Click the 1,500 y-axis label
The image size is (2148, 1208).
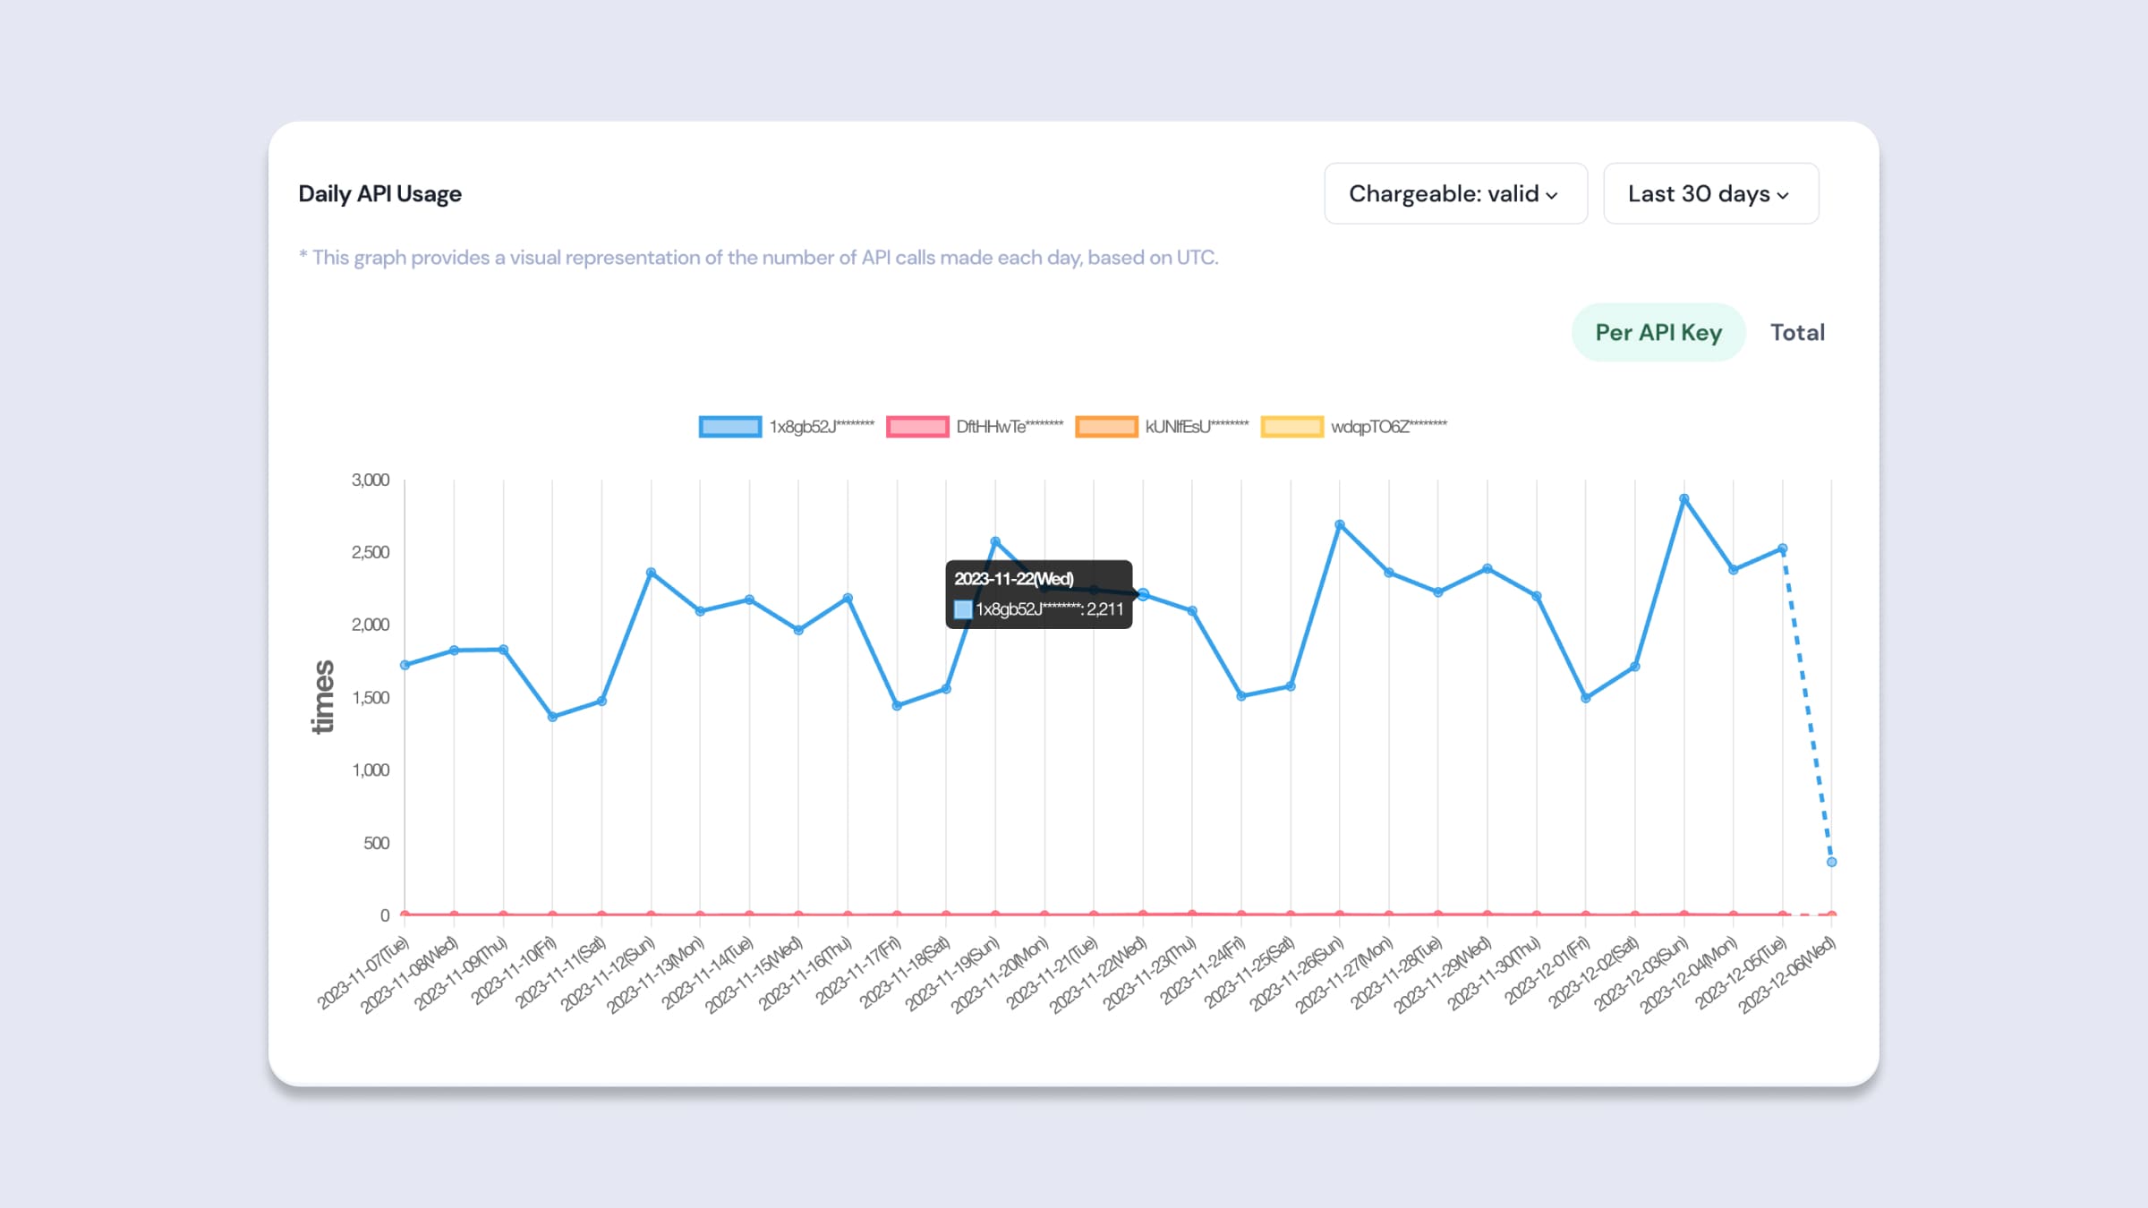(x=371, y=698)
